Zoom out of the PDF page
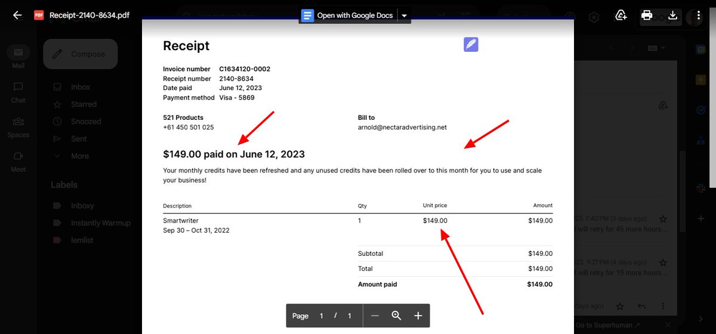 [375, 316]
